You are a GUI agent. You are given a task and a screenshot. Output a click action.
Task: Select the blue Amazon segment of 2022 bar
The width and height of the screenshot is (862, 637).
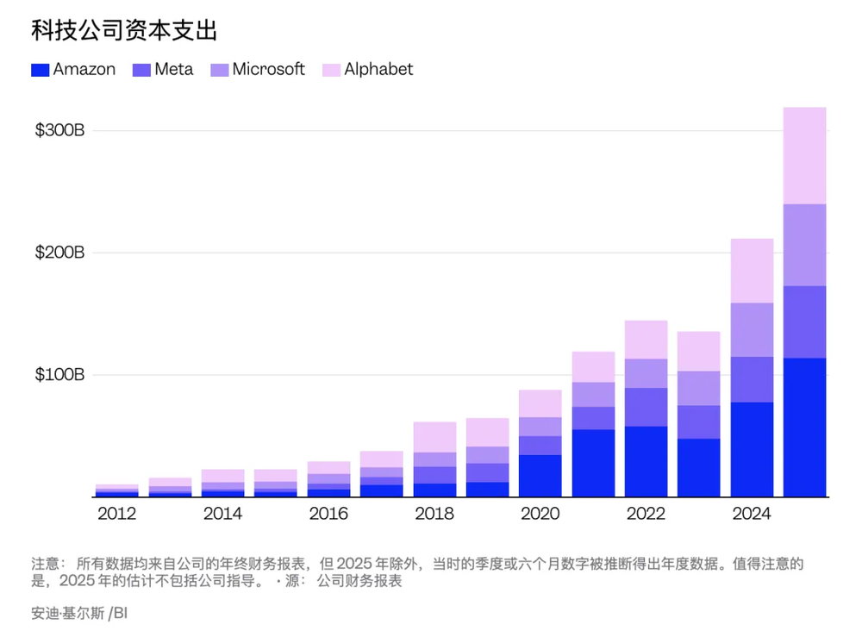coord(645,461)
